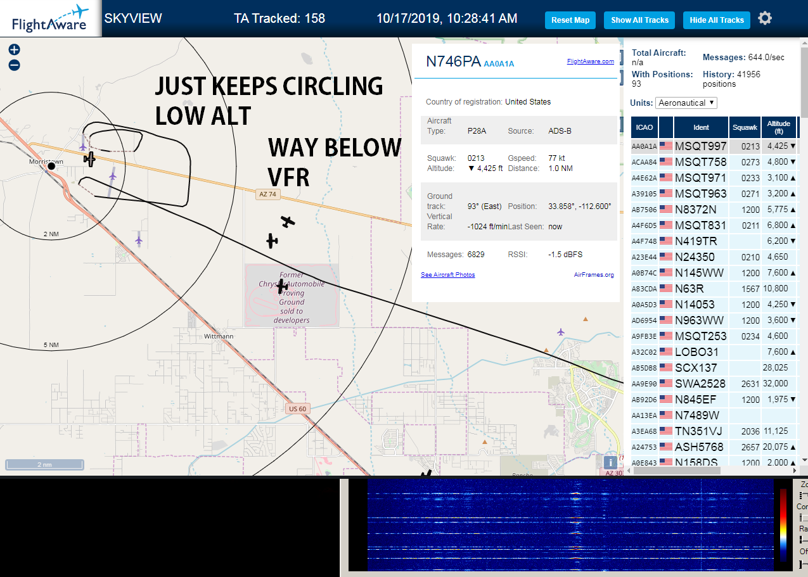Sort table by Altitude (ft) column header

[x=779, y=127]
